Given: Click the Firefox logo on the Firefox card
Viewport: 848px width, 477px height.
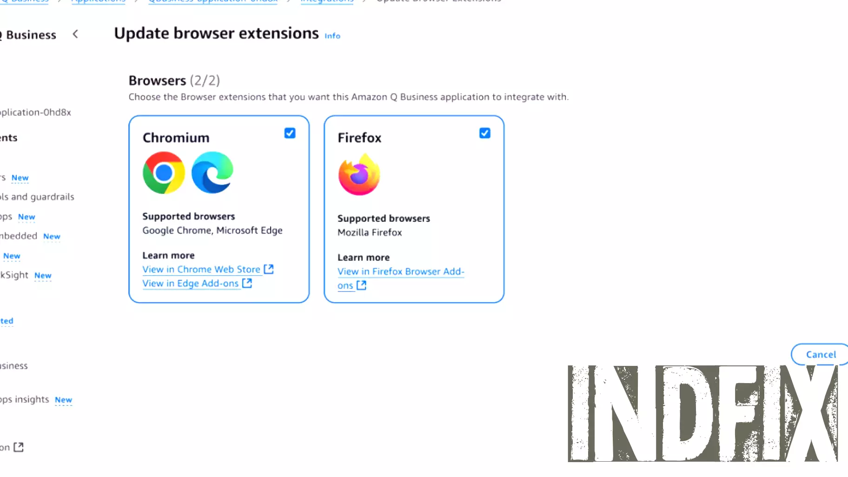Looking at the screenshot, I should coord(359,175).
